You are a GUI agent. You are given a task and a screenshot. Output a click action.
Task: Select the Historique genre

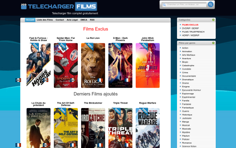tap(187, 115)
